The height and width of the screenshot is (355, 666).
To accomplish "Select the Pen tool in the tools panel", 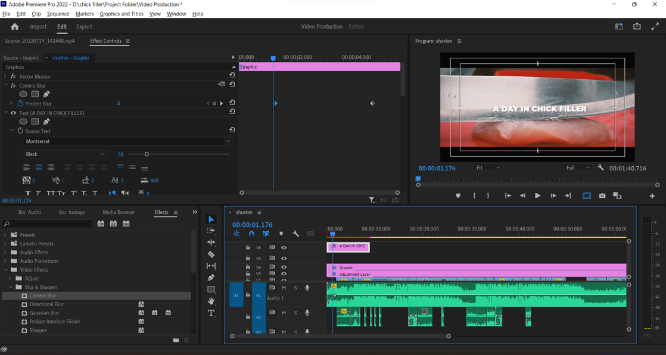I will coord(211,278).
